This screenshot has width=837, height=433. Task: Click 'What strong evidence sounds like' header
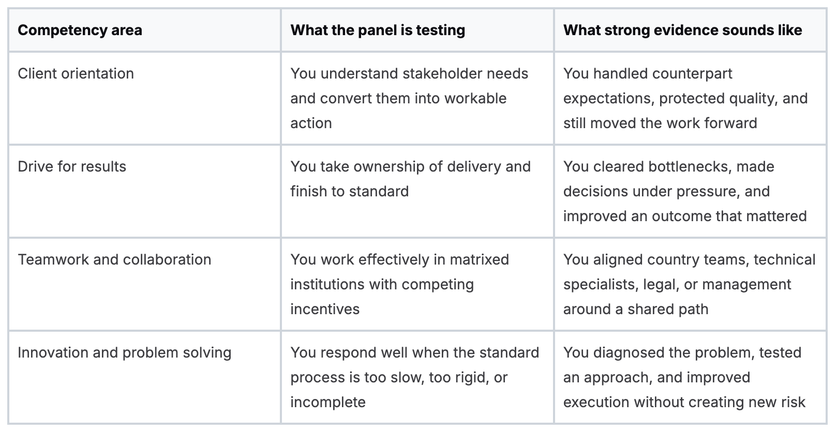pos(682,30)
